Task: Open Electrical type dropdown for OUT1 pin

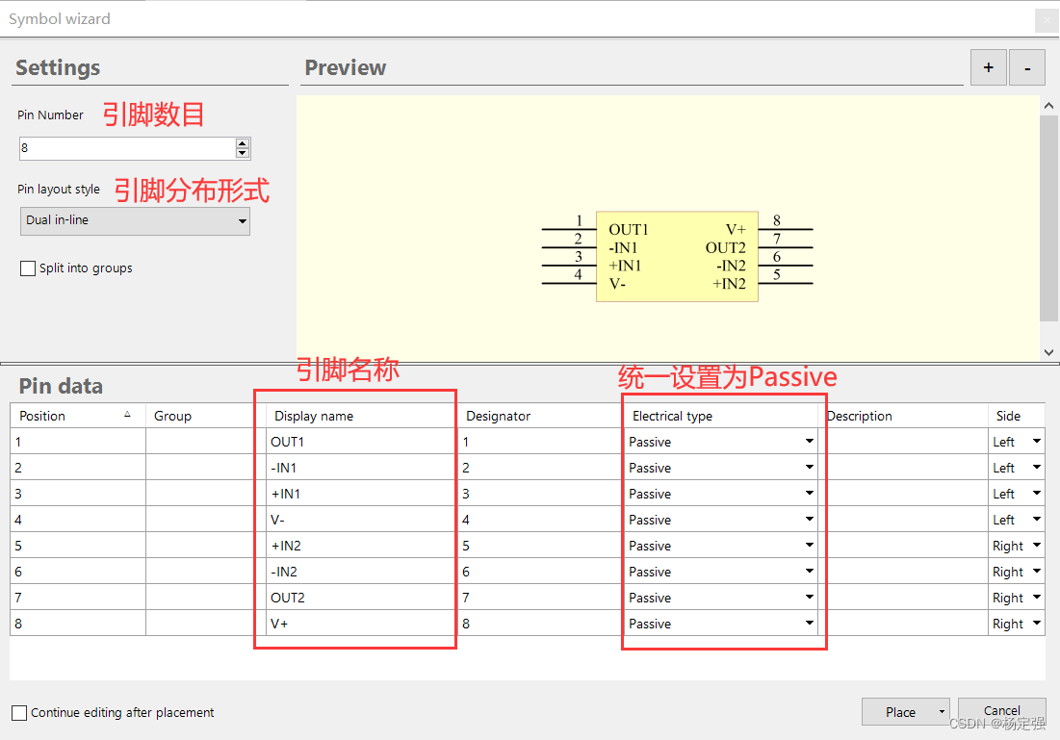Action: [x=809, y=442]
